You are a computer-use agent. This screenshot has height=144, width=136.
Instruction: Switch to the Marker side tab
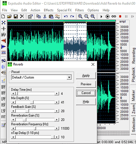coord(134,95)
